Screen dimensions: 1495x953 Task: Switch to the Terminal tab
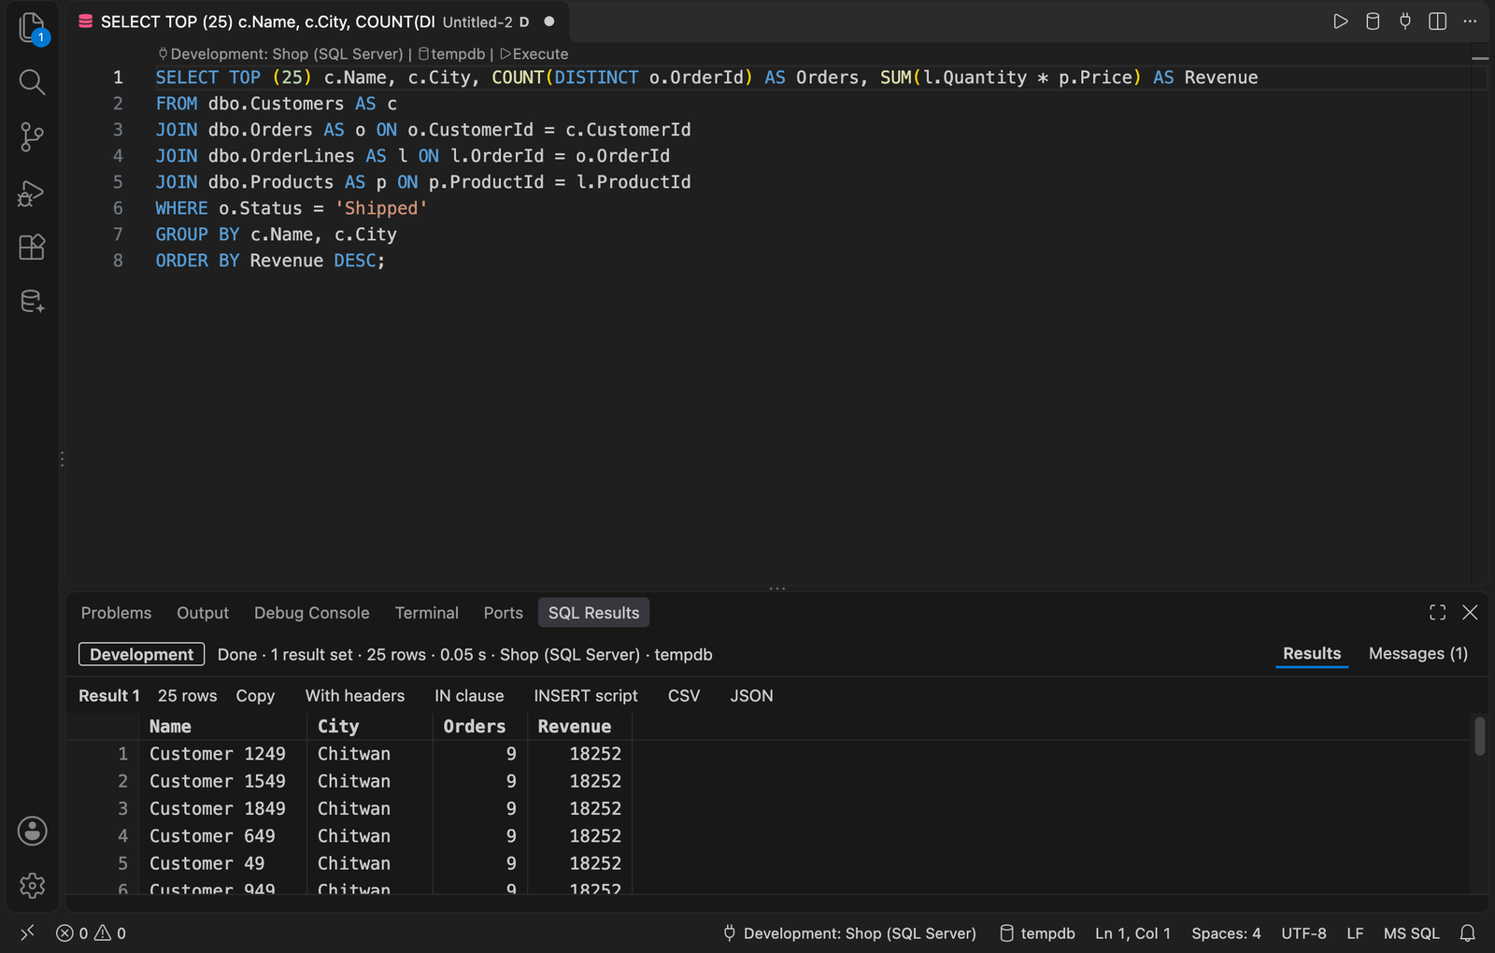coord(426,613)
